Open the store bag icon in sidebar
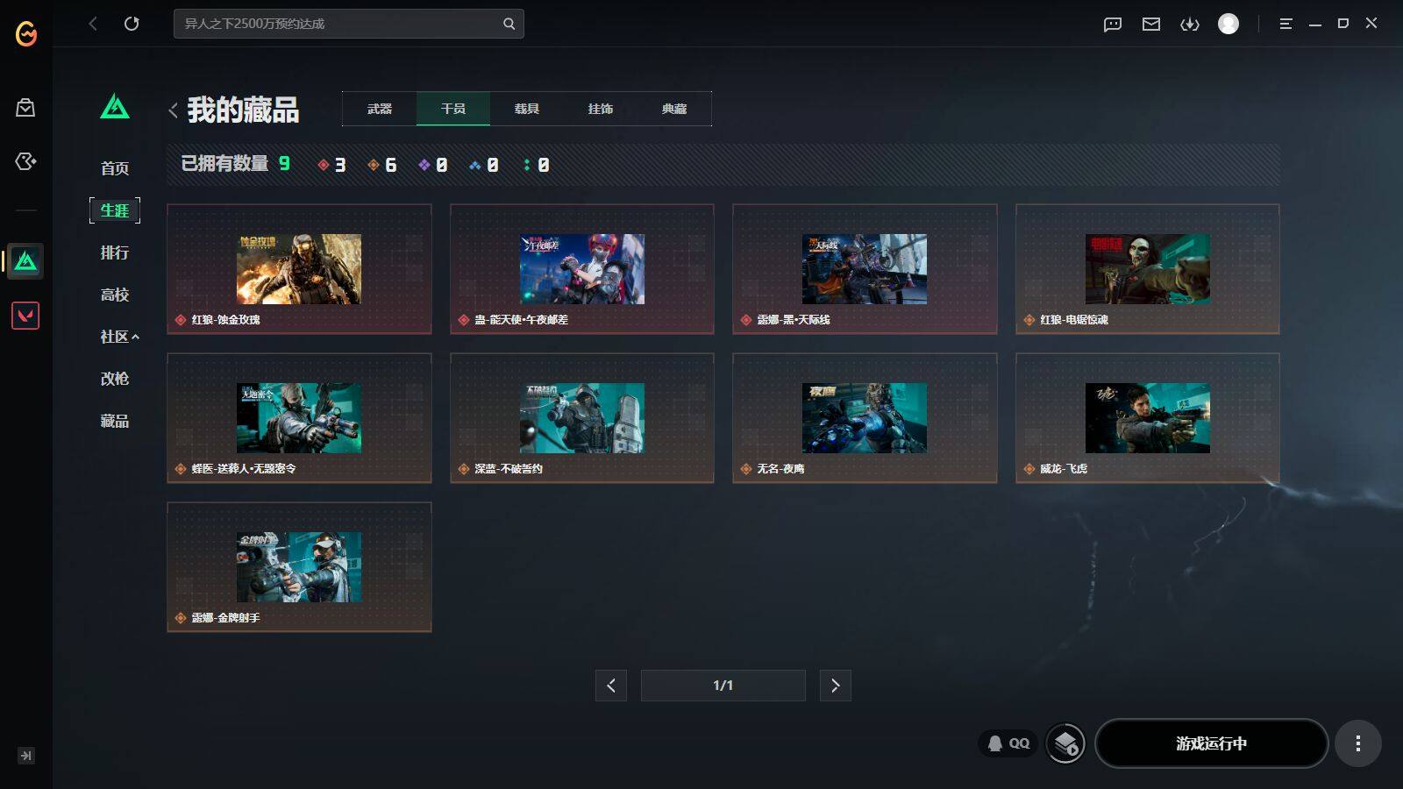This screenshot has height=789, width=1403. pyautogui.click(x=25, y=108)
